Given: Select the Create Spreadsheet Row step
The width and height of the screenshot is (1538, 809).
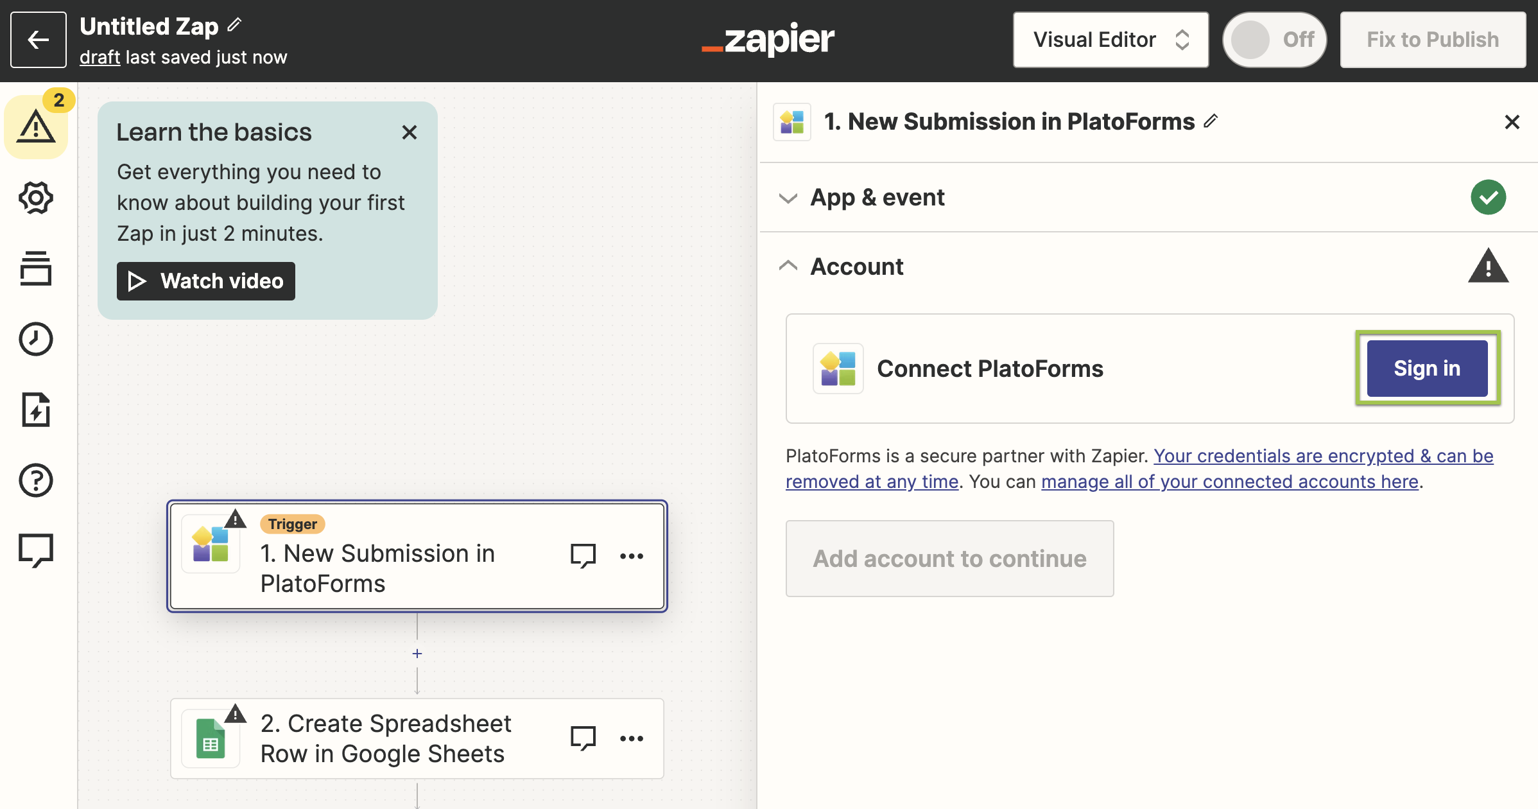Looking at the screenshot, I should pos(385,738).
